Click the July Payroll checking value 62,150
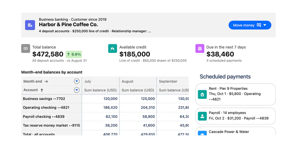The width and height of the screenshot is (297, 148). [112, 117]
